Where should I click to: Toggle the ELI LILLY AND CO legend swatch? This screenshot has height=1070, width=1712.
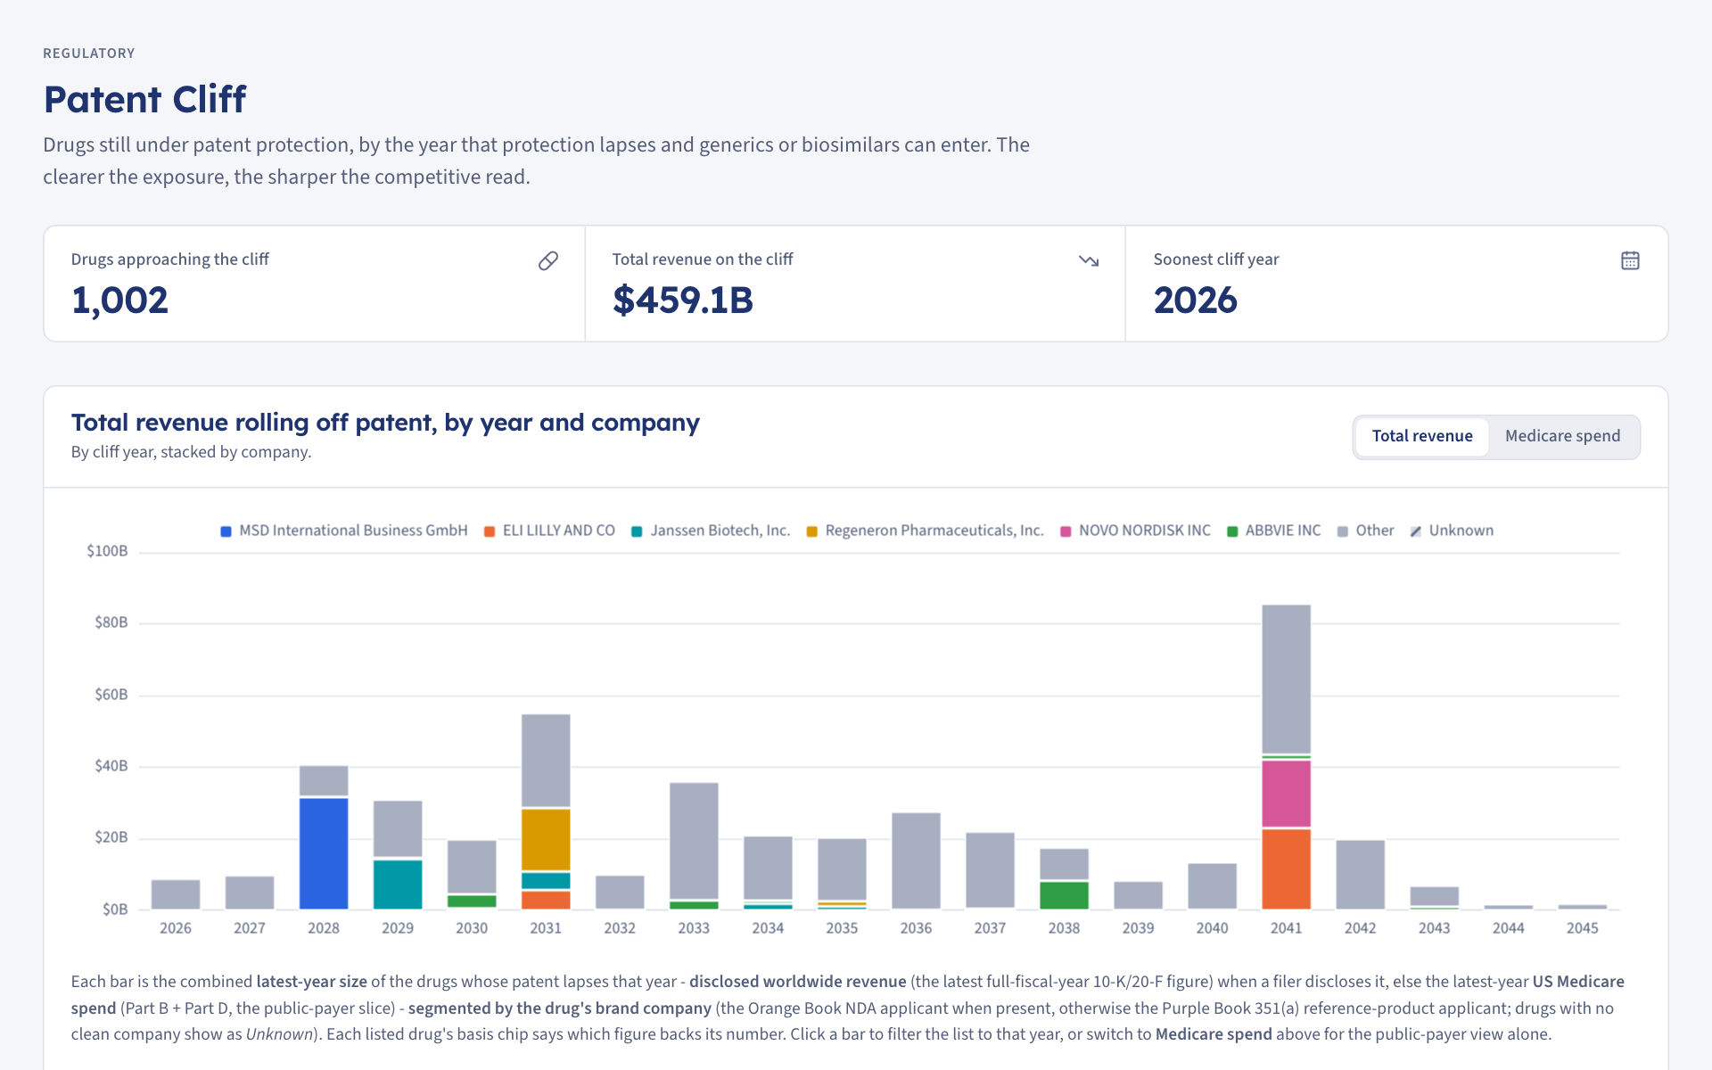tap(490, 531)
